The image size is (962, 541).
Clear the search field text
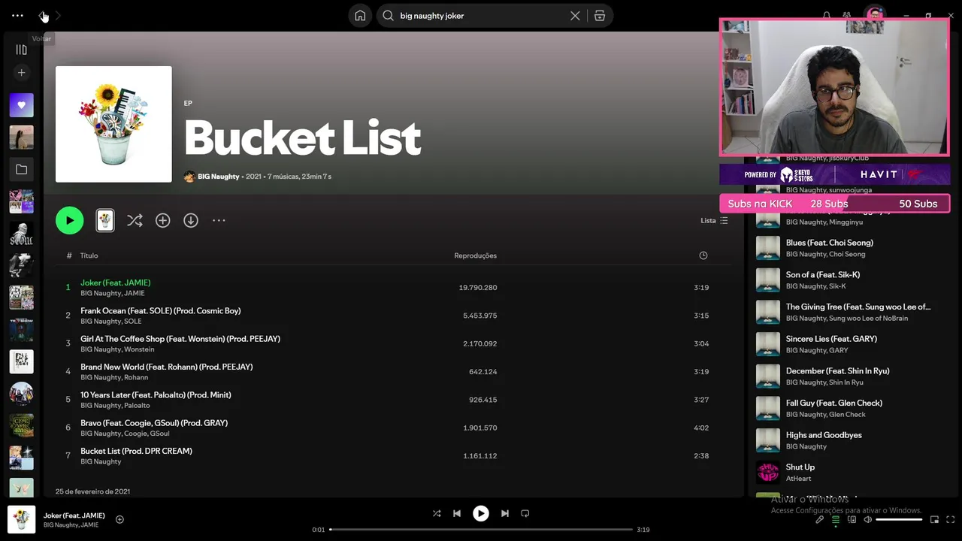[575, 16]
